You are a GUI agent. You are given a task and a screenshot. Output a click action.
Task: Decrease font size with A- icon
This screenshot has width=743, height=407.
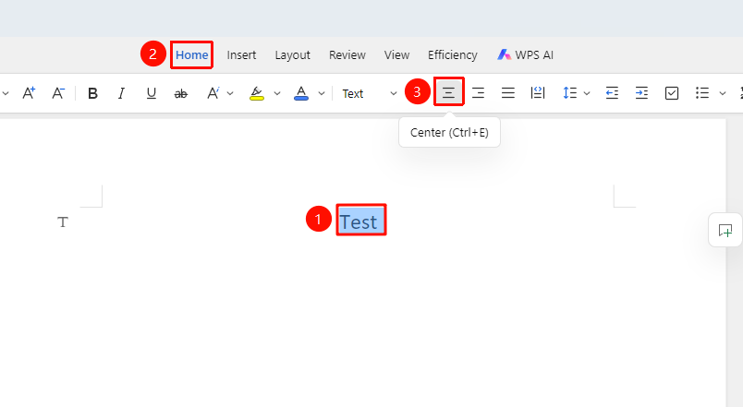58,93
